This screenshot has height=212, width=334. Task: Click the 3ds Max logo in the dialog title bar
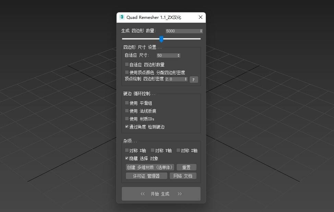122,17
